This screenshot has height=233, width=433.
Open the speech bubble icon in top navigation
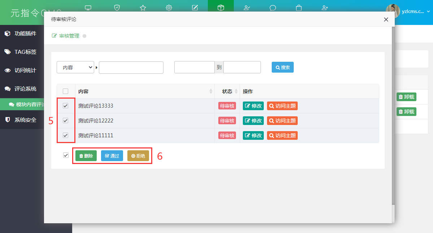click(273, 8)
